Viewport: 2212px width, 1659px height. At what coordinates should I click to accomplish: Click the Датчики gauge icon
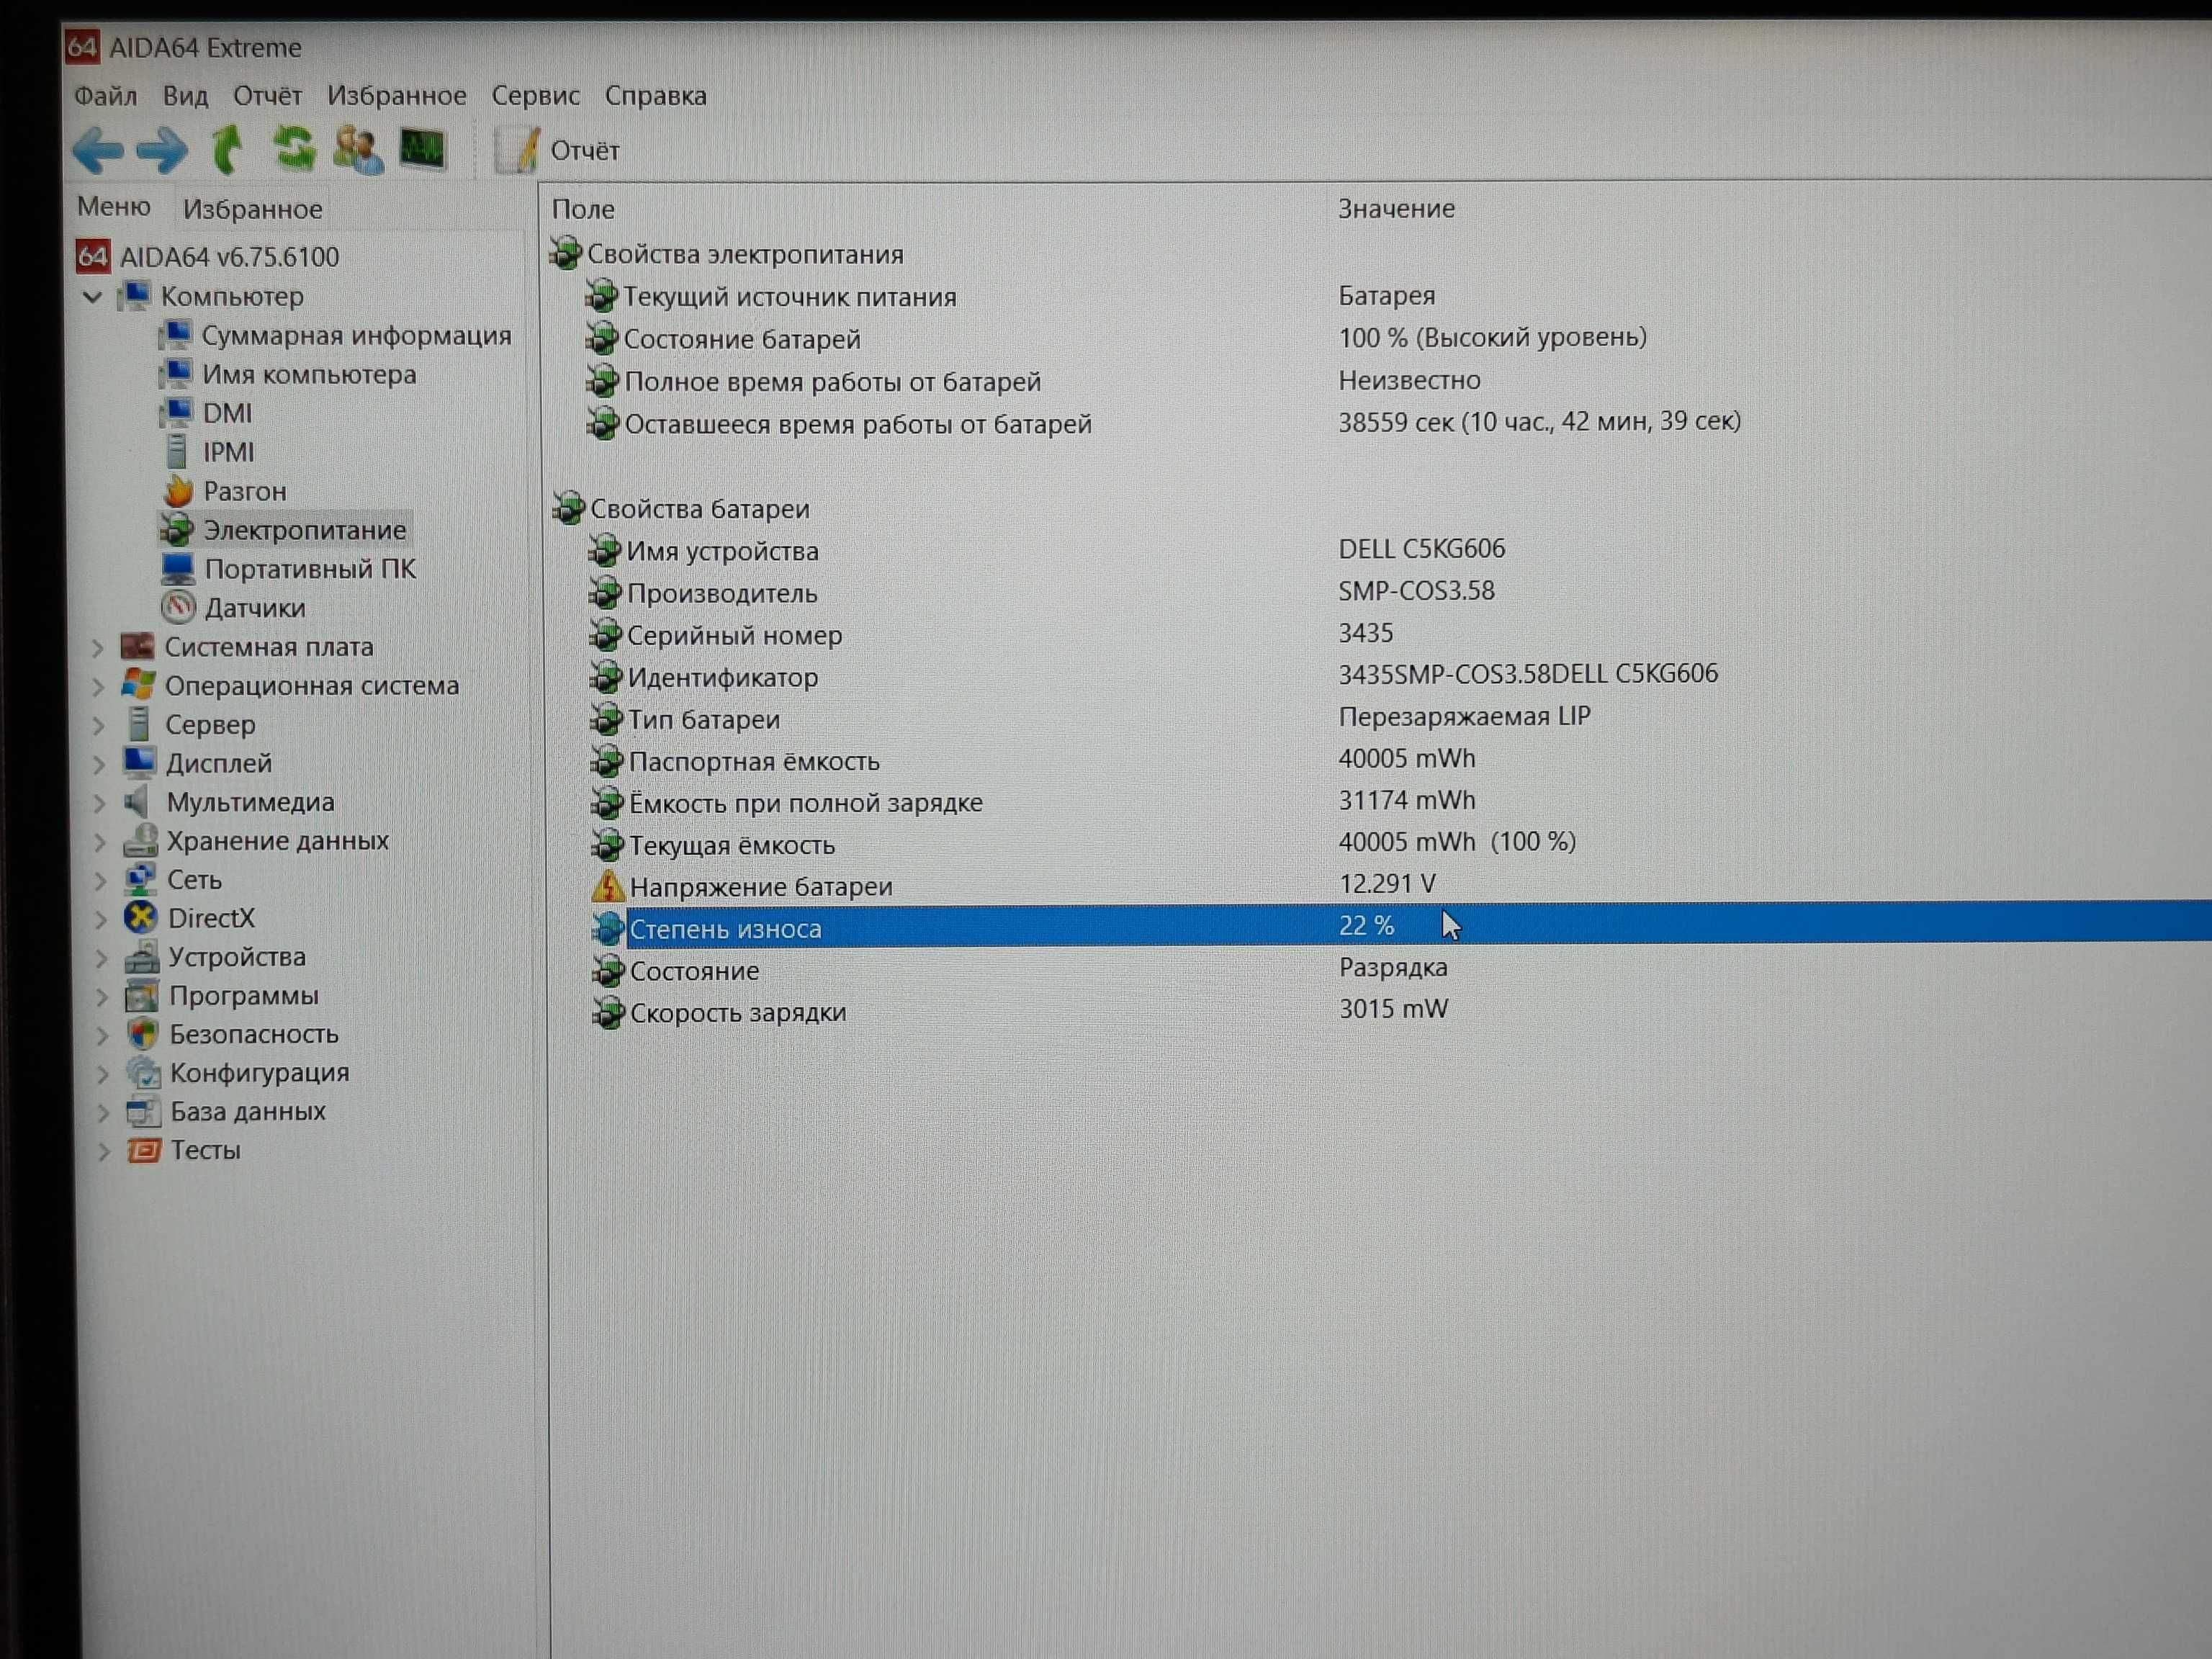pos(178,607)
